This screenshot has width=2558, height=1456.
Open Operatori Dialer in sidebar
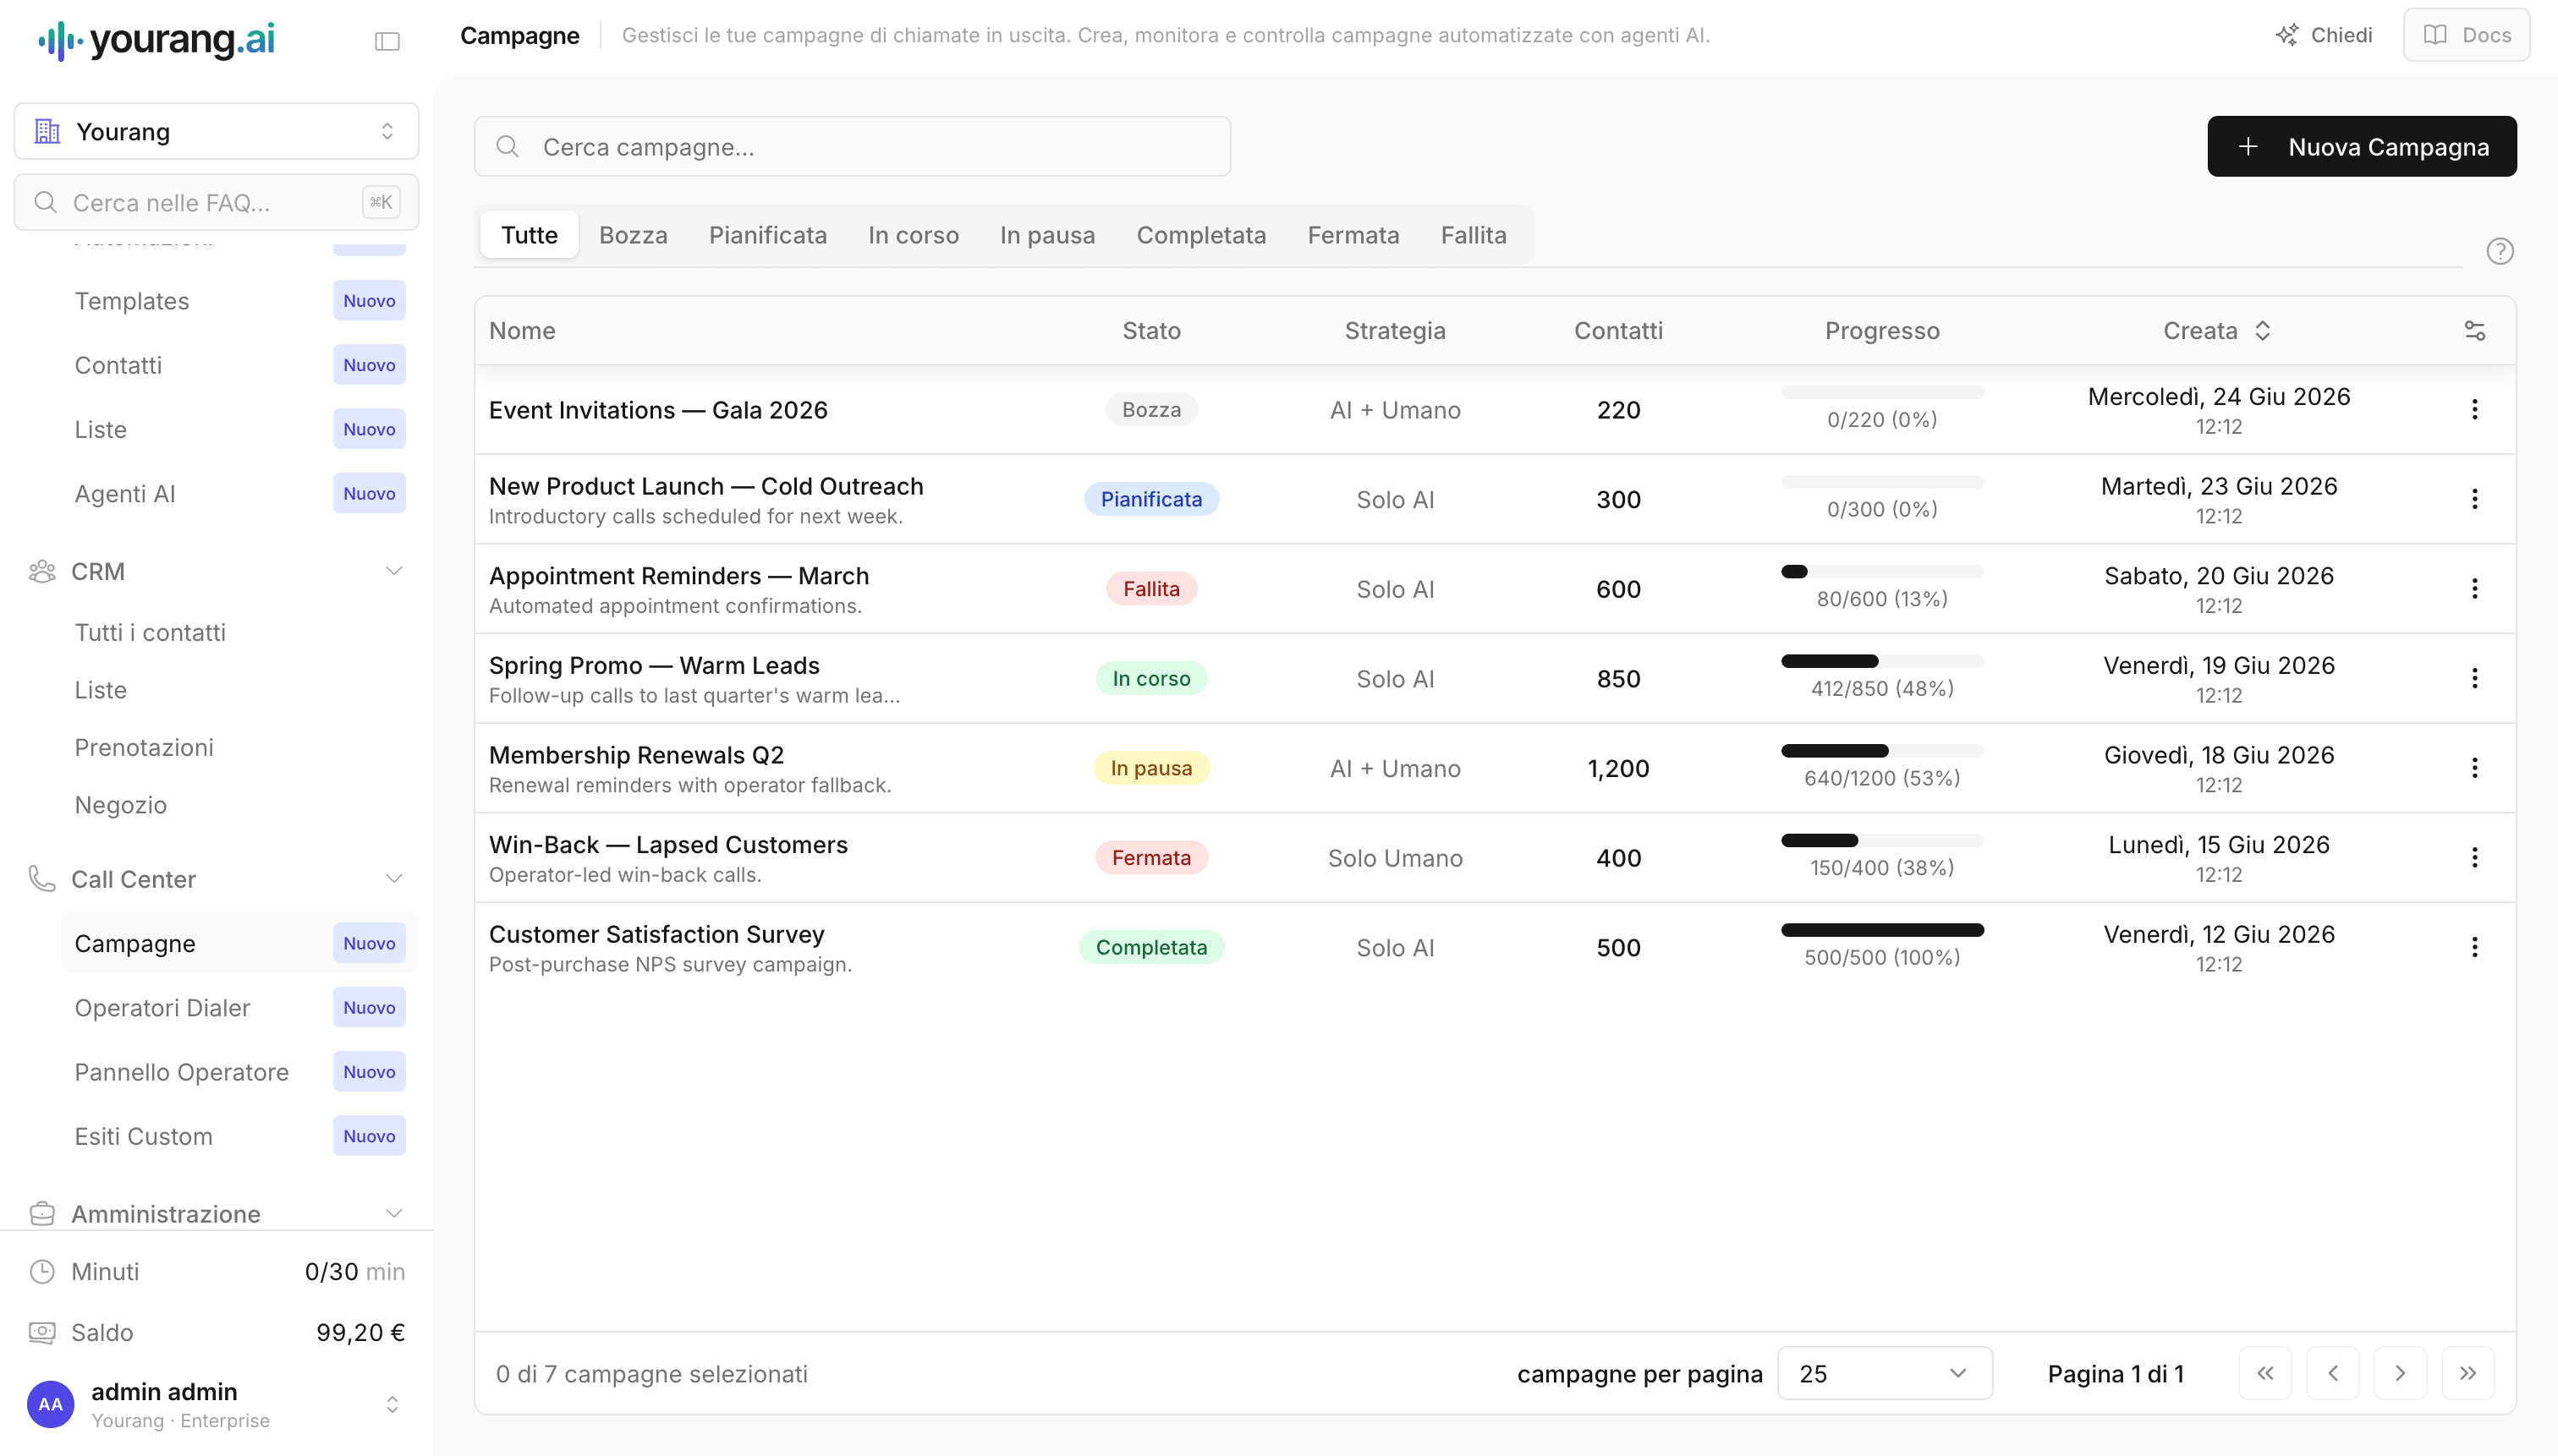click(239, 1007)
